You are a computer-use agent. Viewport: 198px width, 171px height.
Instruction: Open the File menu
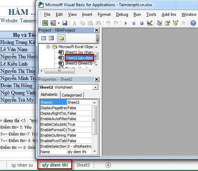tap(47, 14)
